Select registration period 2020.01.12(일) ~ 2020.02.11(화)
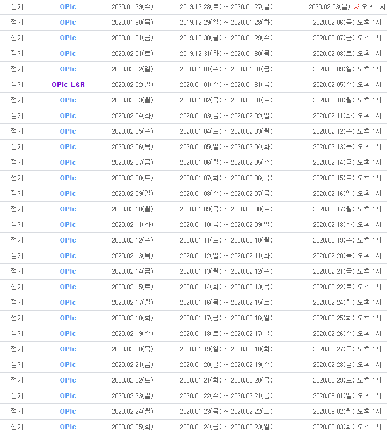This screenshot has width=387, height=433. pos(226,255)
